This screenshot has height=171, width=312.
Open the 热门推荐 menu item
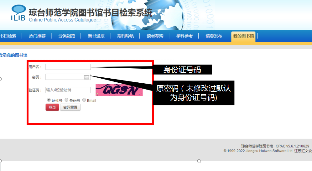click(37, 36)
